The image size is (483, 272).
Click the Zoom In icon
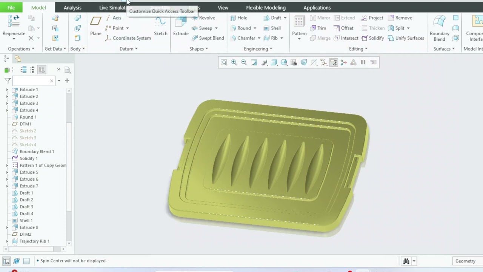(234, 62)
